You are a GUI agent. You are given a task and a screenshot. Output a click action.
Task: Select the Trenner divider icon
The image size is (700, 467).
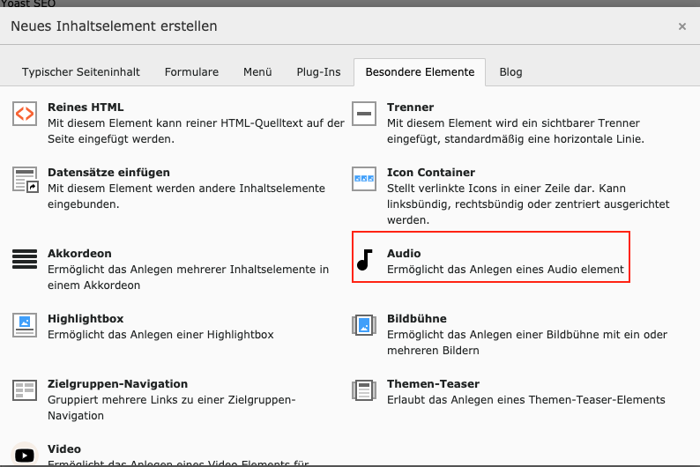tap(364, 114)
